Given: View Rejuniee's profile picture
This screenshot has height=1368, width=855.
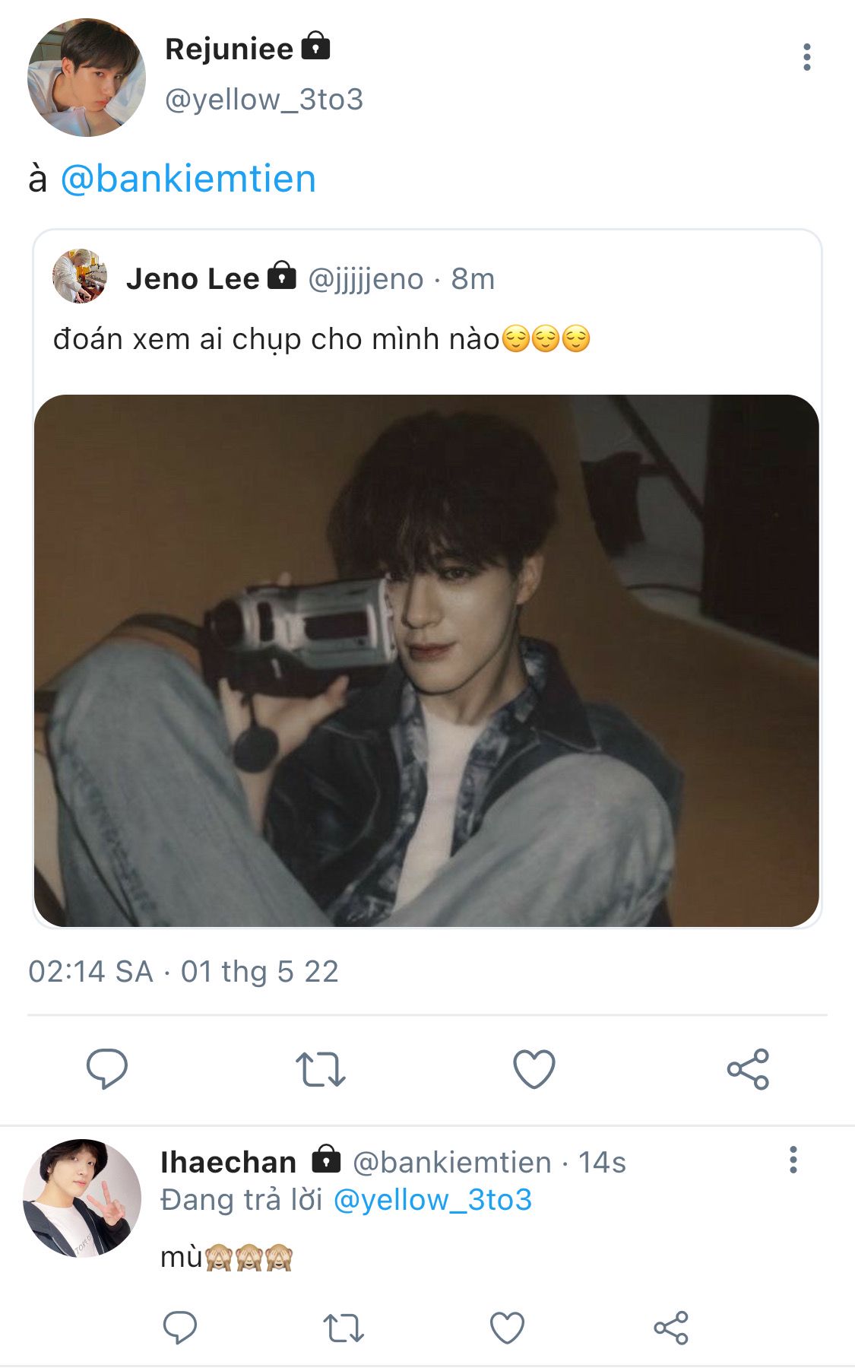Looking at the screenshot, I should [86, 78].
